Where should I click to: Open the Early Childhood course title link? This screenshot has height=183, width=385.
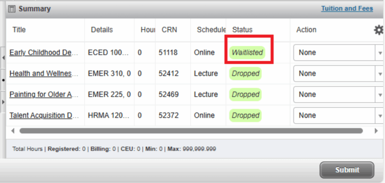[x=44, y=53]
